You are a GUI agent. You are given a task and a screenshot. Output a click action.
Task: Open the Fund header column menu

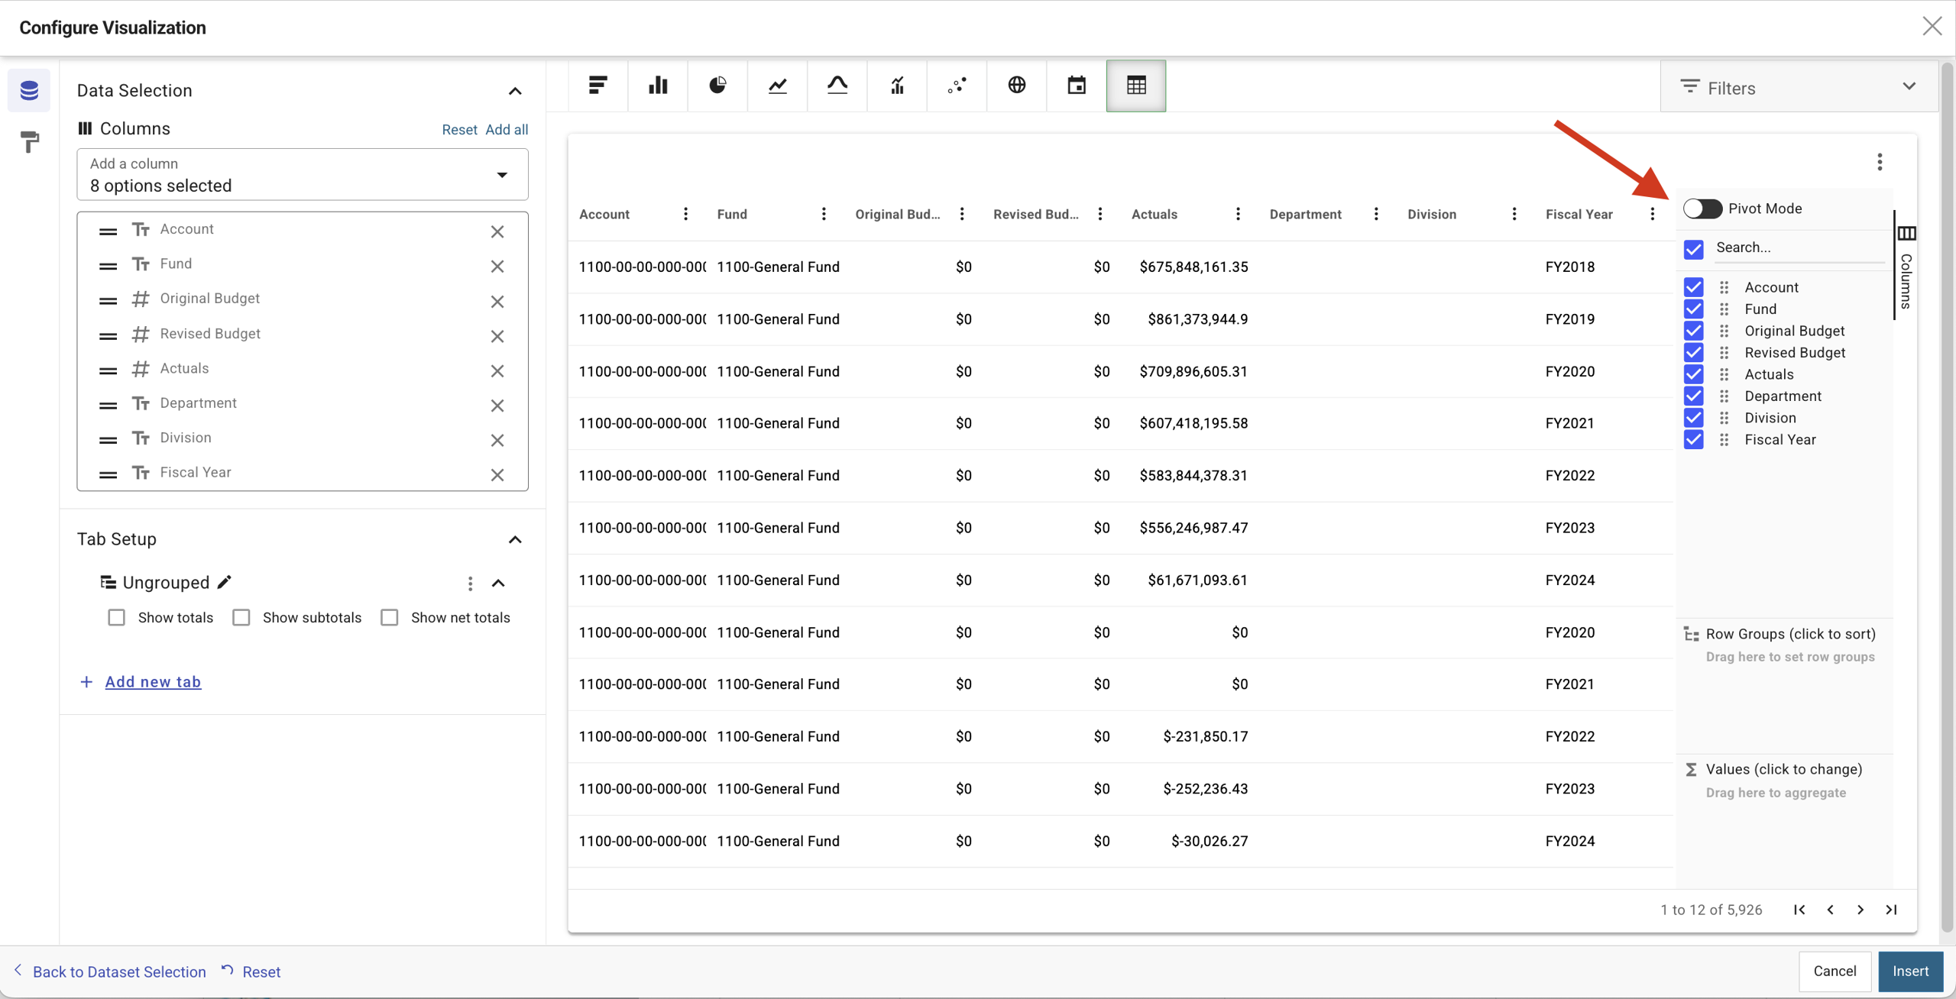824,214
